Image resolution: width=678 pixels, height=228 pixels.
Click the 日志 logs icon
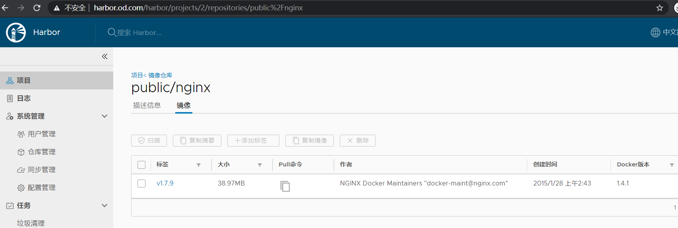click(x=10, y=99)
